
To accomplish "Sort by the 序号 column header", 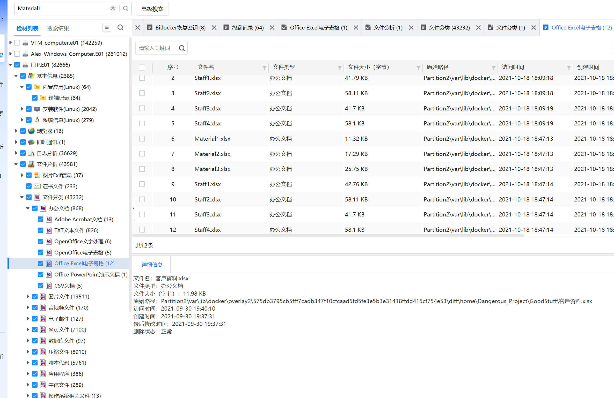I will pyautogui.click(x=173, y=67).
